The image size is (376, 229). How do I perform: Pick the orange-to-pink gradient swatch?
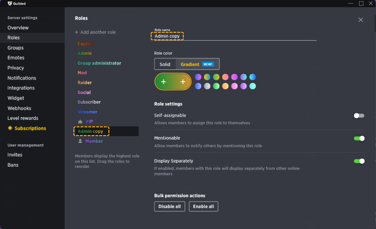(225, 77)
